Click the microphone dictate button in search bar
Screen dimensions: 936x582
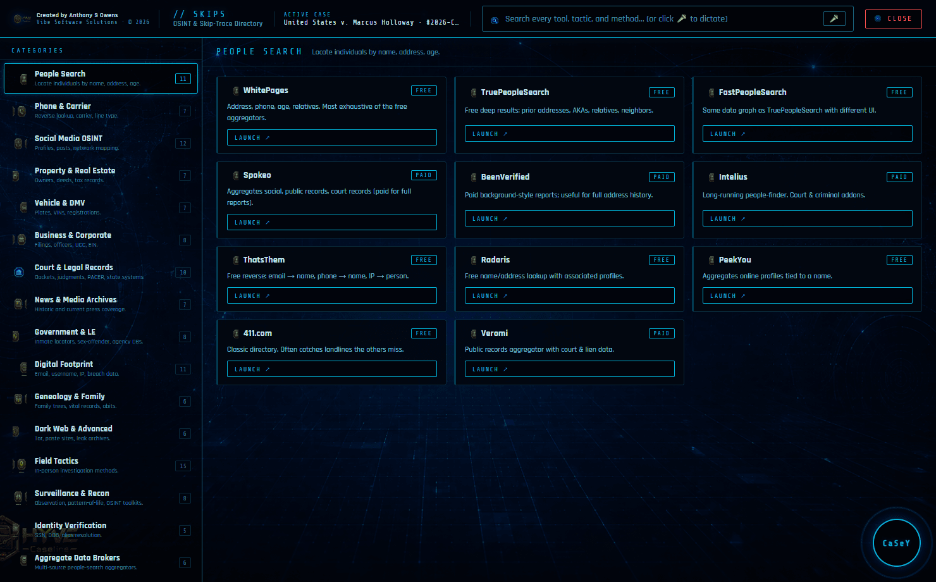pos(834,19)
